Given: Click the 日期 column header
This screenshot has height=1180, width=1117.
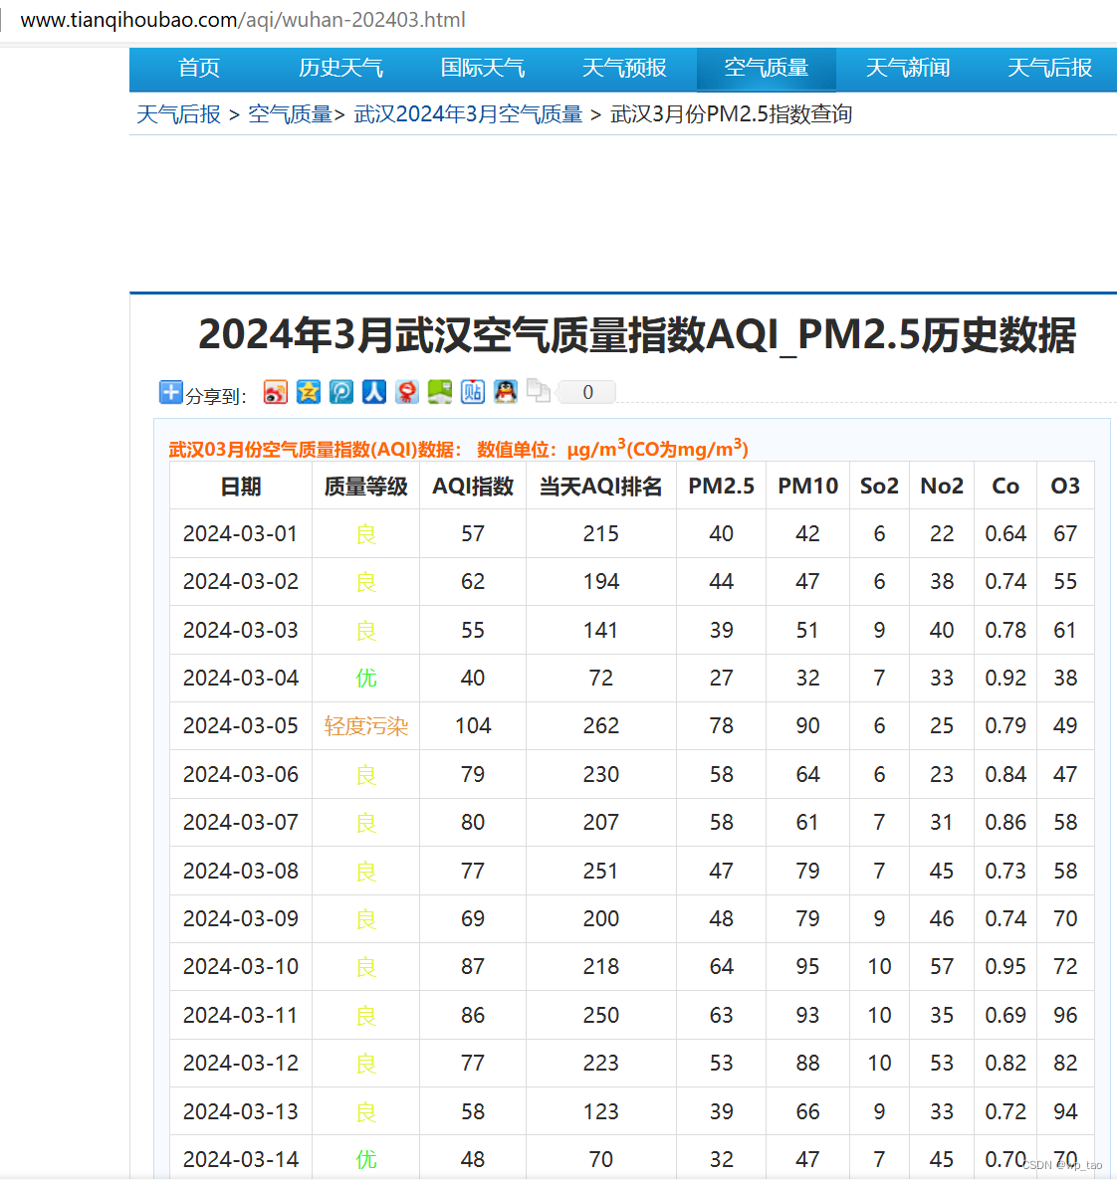Looking at the screenshot, I should pos(240,487).
